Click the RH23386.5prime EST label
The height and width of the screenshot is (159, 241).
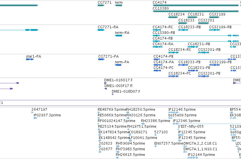point(155,121)
